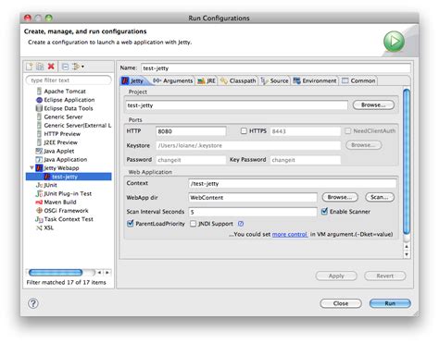Click Browse button for Keystore
Viewport: 439px width, 344px height.
point(363,145)
